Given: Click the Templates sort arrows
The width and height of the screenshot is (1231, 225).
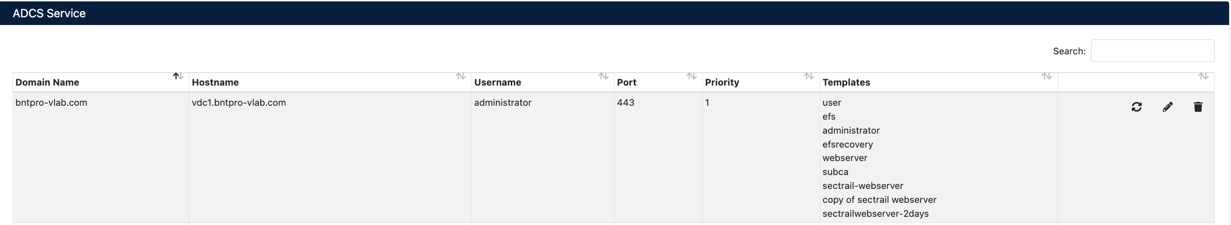Looking at the screenshot, I should 1046,76.
